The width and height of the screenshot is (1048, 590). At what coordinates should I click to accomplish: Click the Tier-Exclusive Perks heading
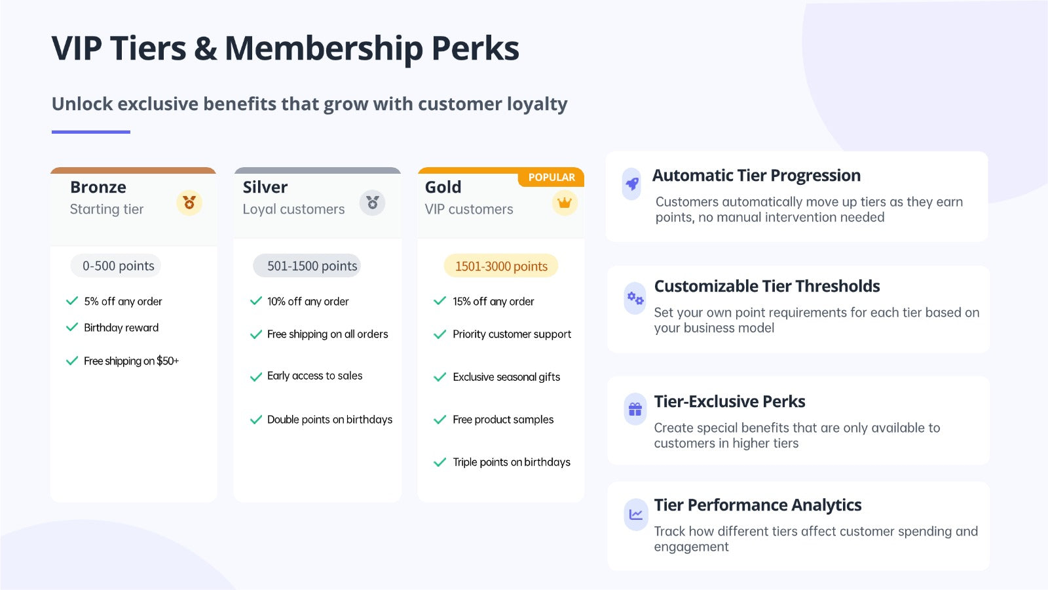[730, 401]
